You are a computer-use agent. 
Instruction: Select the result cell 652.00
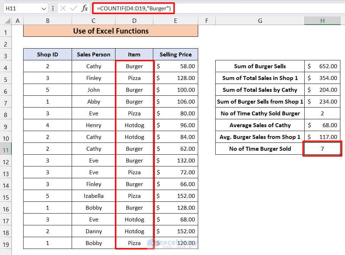tap(322, 66)
